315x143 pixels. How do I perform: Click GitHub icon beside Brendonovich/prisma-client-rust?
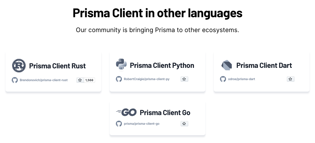(x=15, y=80)
